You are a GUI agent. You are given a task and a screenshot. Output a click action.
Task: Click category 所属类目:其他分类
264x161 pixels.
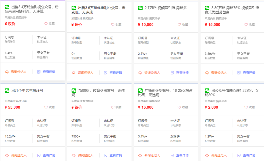tap(16, 101)
